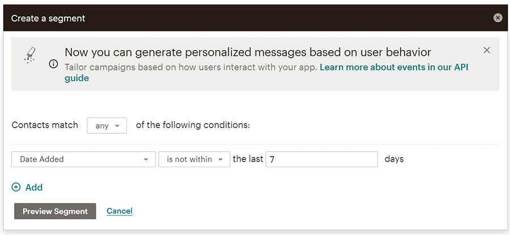Viewport: 510px width, 235px height.
Task: Open the "any" match dropdown
Action: click(107, 125)
